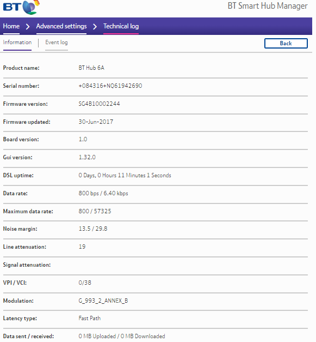The image size is (316, 342).
Task: Click the BT Smart Hub Manager title
Action: tap(268, 6)
